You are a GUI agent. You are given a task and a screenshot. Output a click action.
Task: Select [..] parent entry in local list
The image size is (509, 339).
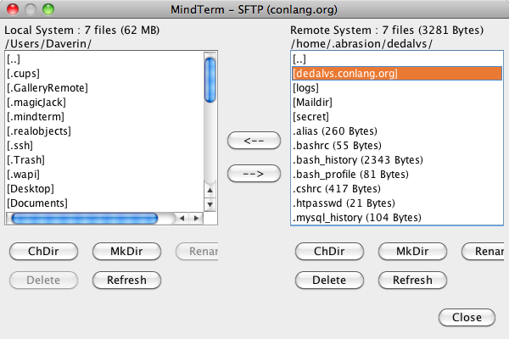(105, 59)
